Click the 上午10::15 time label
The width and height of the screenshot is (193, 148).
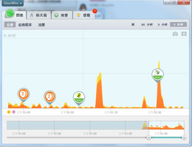coord(111,112)
